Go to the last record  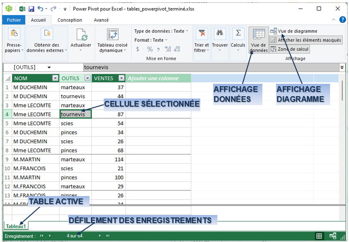107,235
